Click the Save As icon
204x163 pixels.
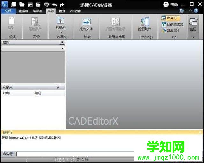pos(38,4)
